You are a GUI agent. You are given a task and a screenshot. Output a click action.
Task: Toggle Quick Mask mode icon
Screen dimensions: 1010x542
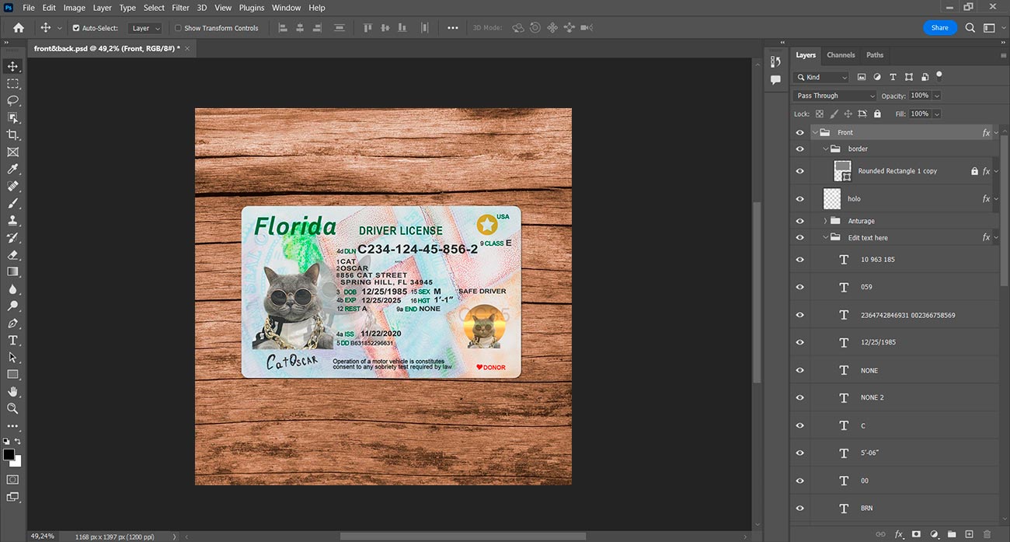(12, 480)
